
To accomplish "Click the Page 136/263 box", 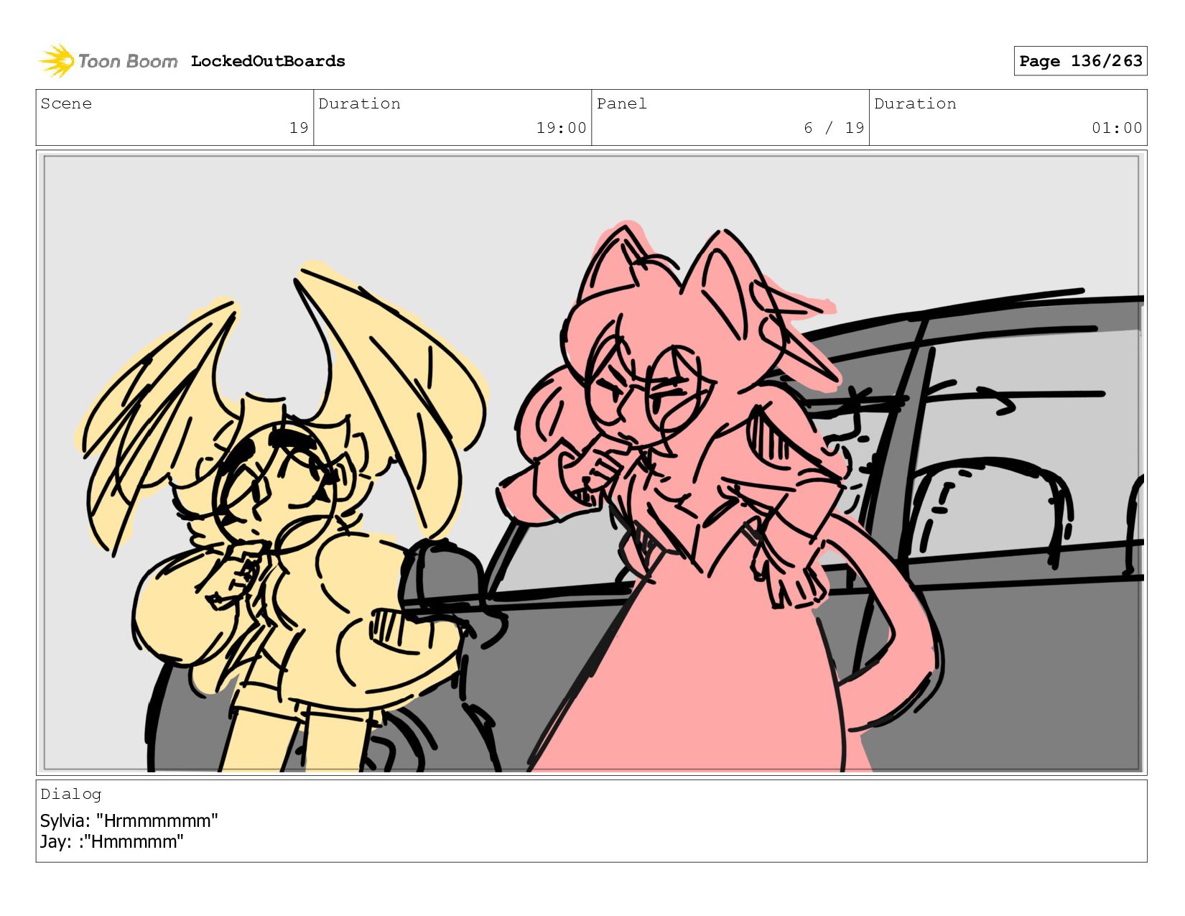I will click(x=1080, y=61).
